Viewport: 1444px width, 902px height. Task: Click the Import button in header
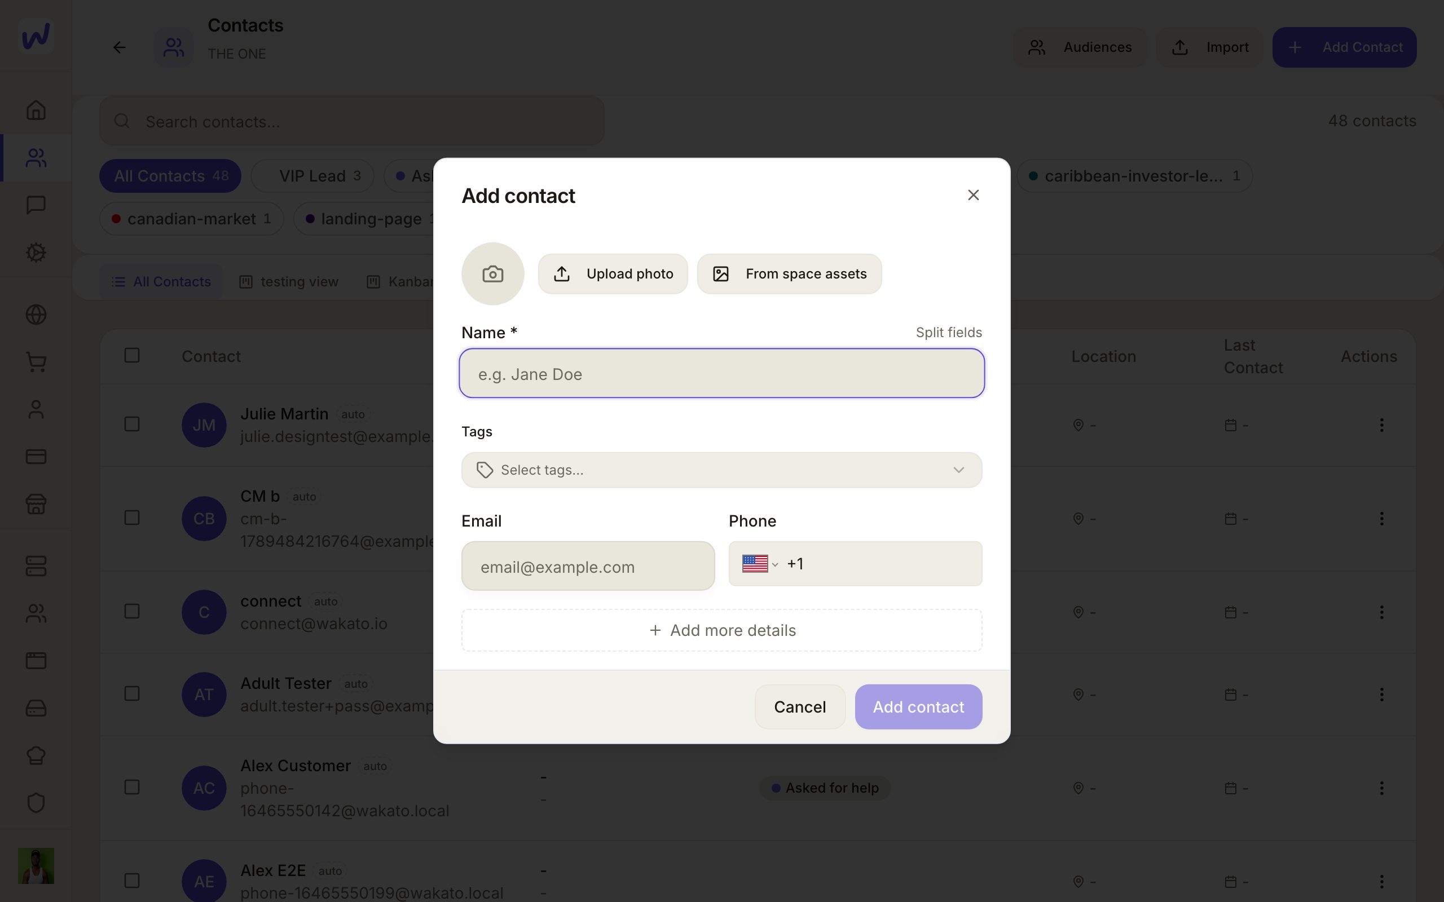(x=1210, y=47)
